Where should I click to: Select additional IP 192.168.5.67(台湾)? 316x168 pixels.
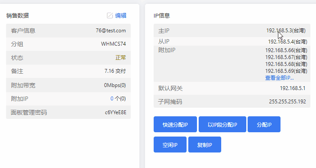coord(286,57)
